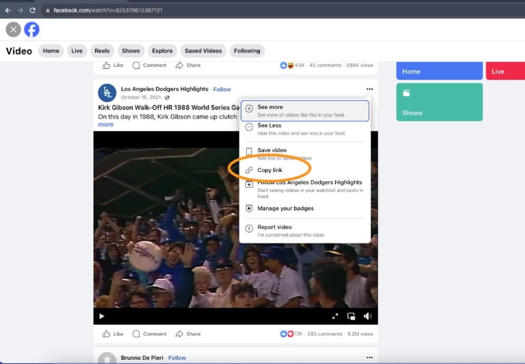Click the Facebook logo
This screenshot has height=364, width=525.
(32, 30)
